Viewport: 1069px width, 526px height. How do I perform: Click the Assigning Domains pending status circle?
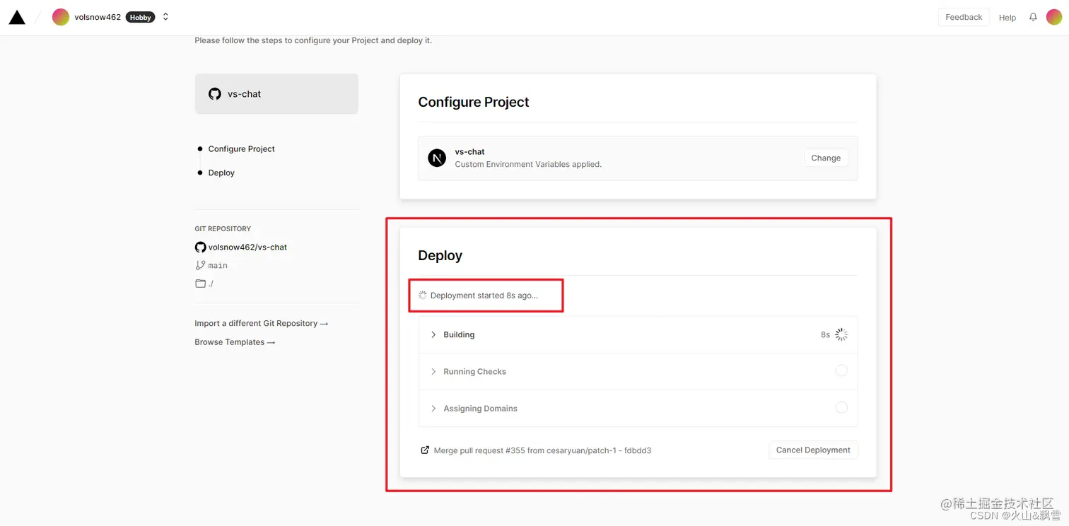[x=841, y=407]
